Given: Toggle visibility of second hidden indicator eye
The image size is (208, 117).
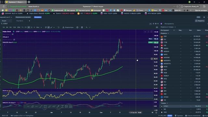Looking at the screenshot, I should (x=14, y=40).
